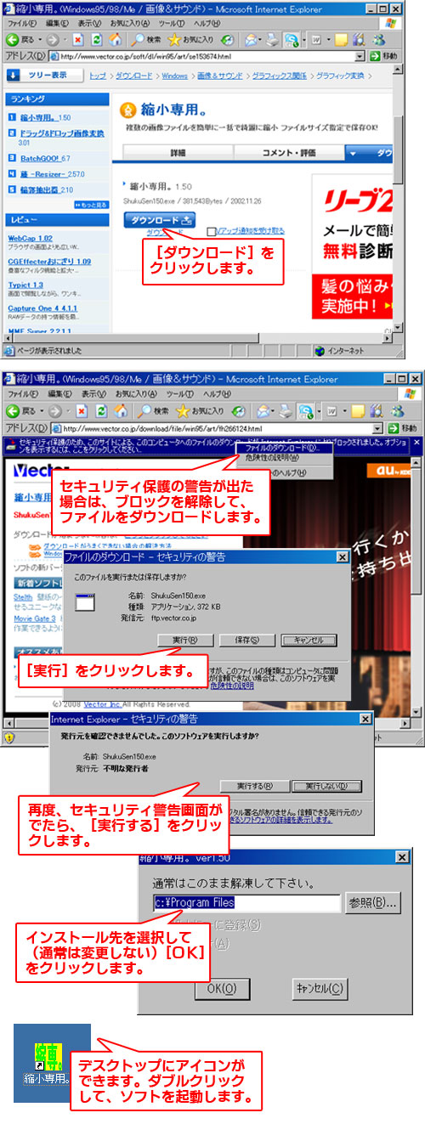This screenshot has width=425, height=1124.
Task: Click 実行(R) in the file download dialog
Action: coord(185,639)
